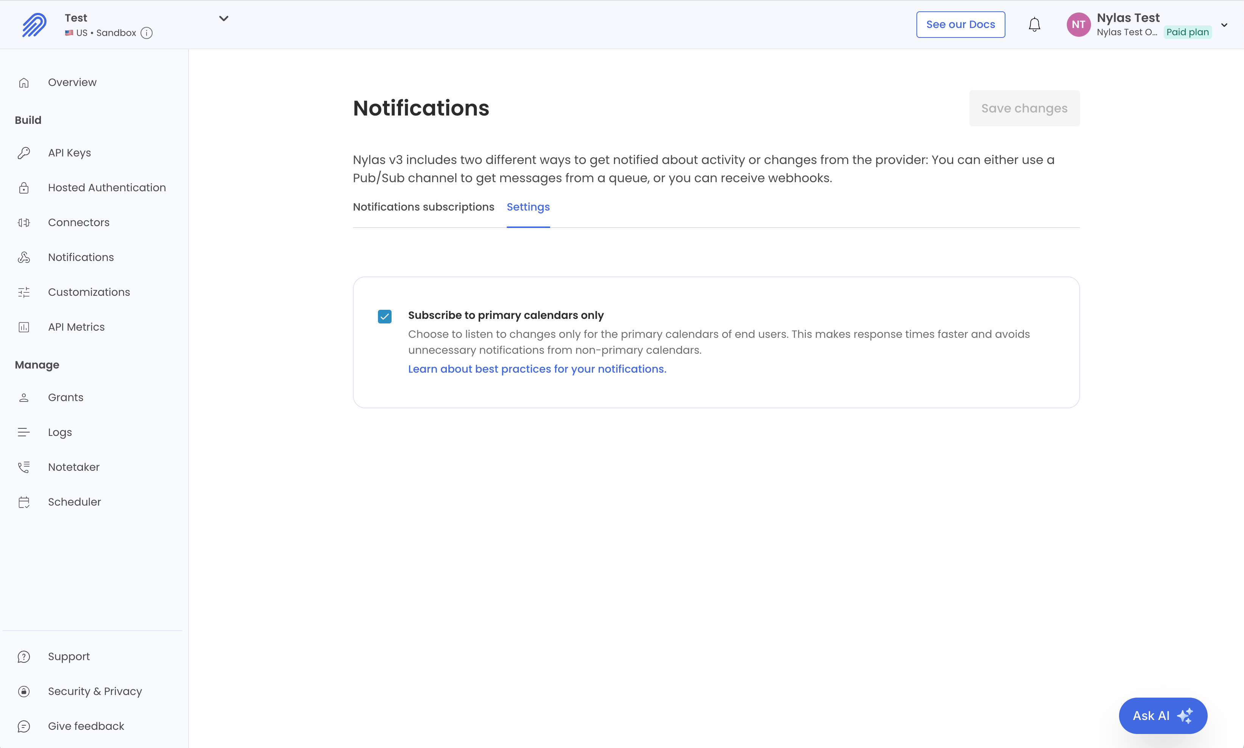Click the API Metrics chart icon
Viewport: 1244px width, 748px height.
(x=24, y=326)
